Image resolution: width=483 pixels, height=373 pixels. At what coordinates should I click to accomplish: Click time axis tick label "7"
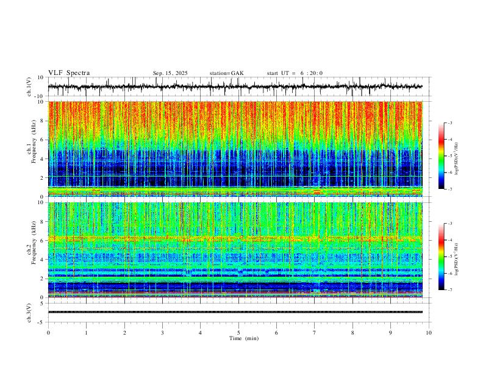[x=315, y=333]
